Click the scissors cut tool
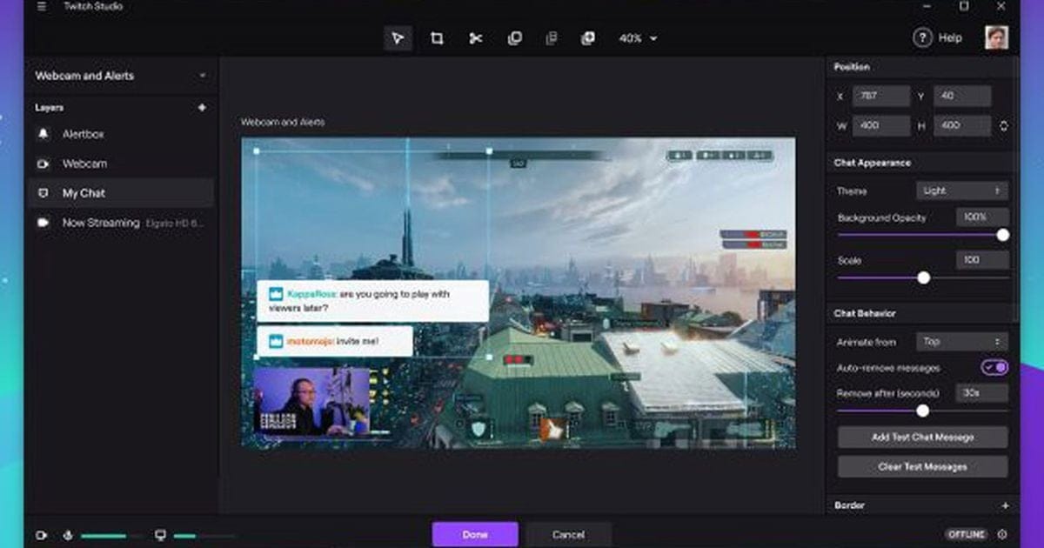Screen dimensions: 1044x548 pos(476,38)
